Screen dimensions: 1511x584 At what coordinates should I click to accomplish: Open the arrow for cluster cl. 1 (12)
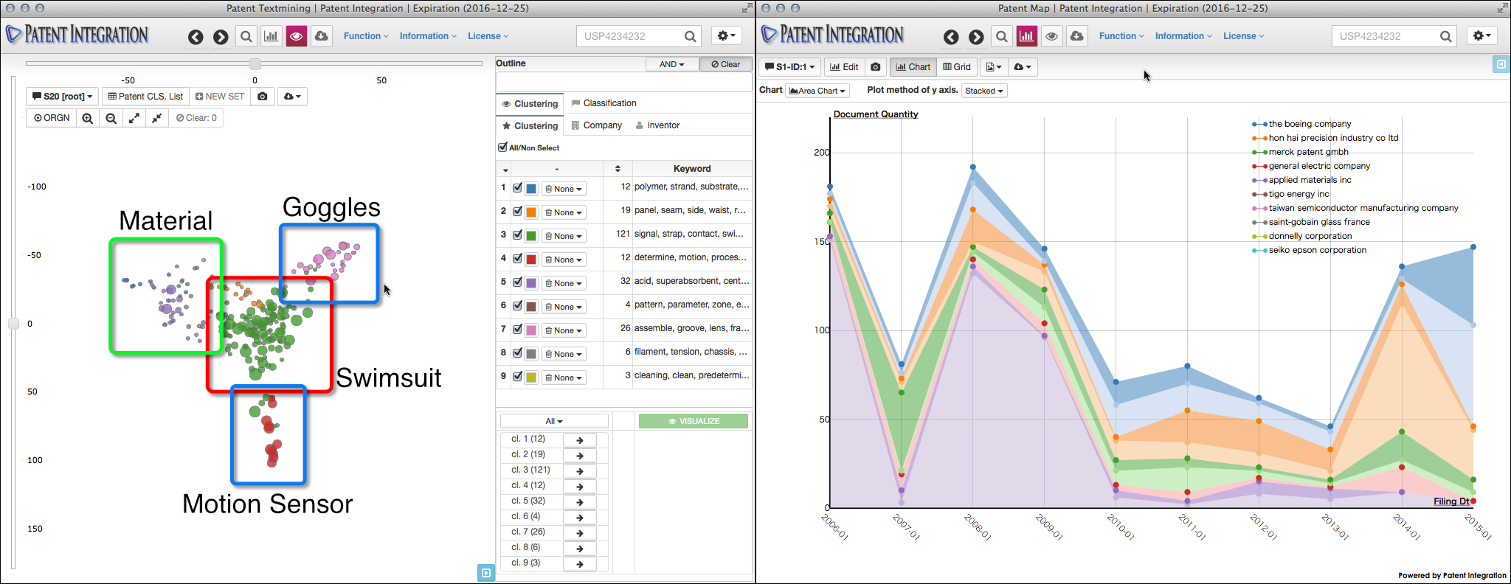coord(580,440)
